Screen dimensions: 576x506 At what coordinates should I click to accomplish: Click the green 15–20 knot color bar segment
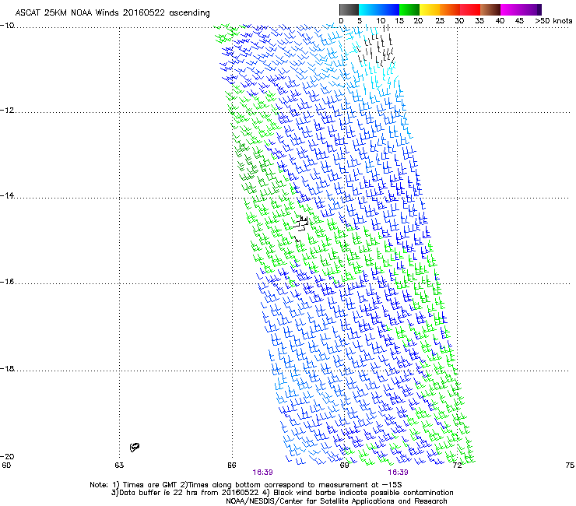[x=409, y=9]
